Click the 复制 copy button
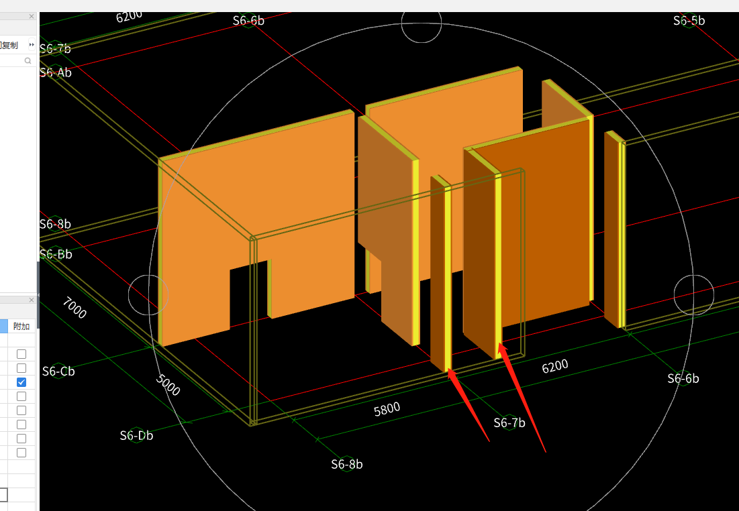 coord(9,45)
